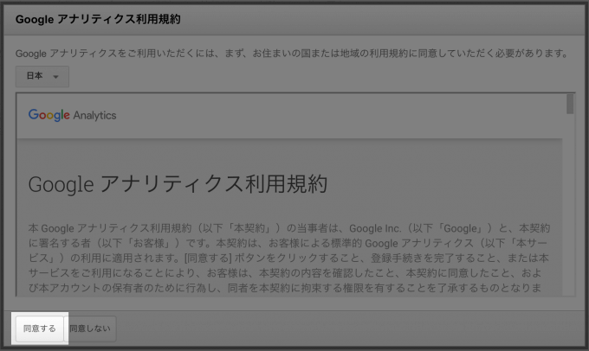
Task: Click the terms paragraph beginning 本 Google アナリティクス
Action: 288,258
